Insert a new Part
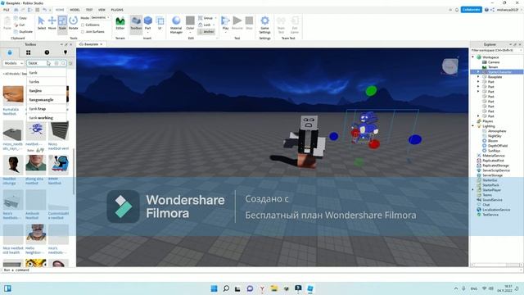The image size is (524, 295). (148, 23)
